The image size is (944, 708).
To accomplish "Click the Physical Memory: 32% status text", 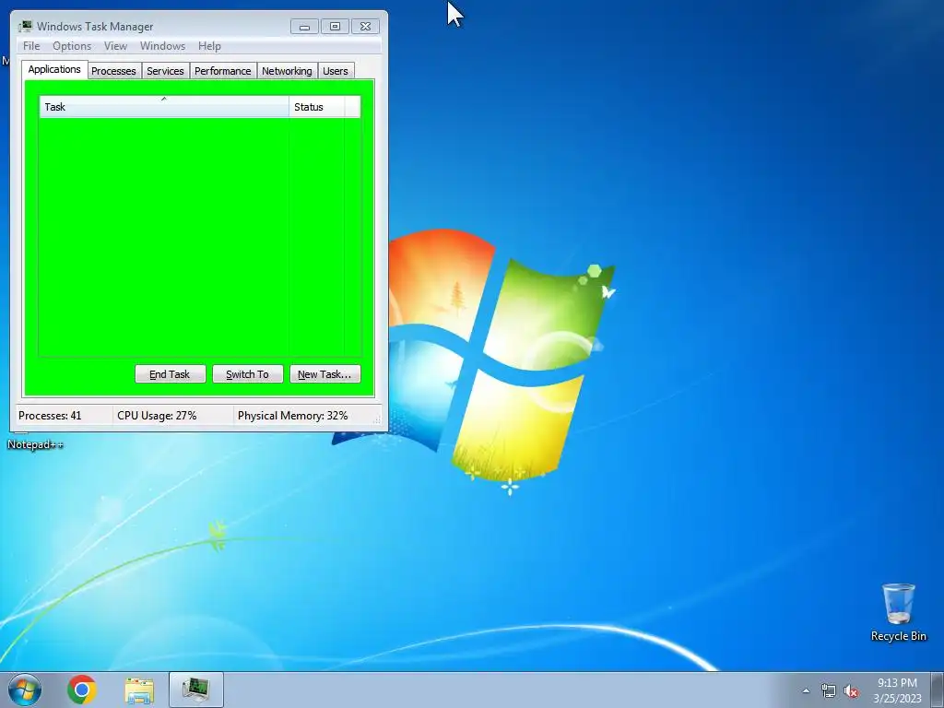I will tap(292, 416).
